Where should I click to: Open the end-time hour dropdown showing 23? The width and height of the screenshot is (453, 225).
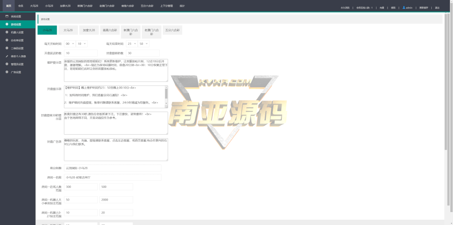coord(132,44)
